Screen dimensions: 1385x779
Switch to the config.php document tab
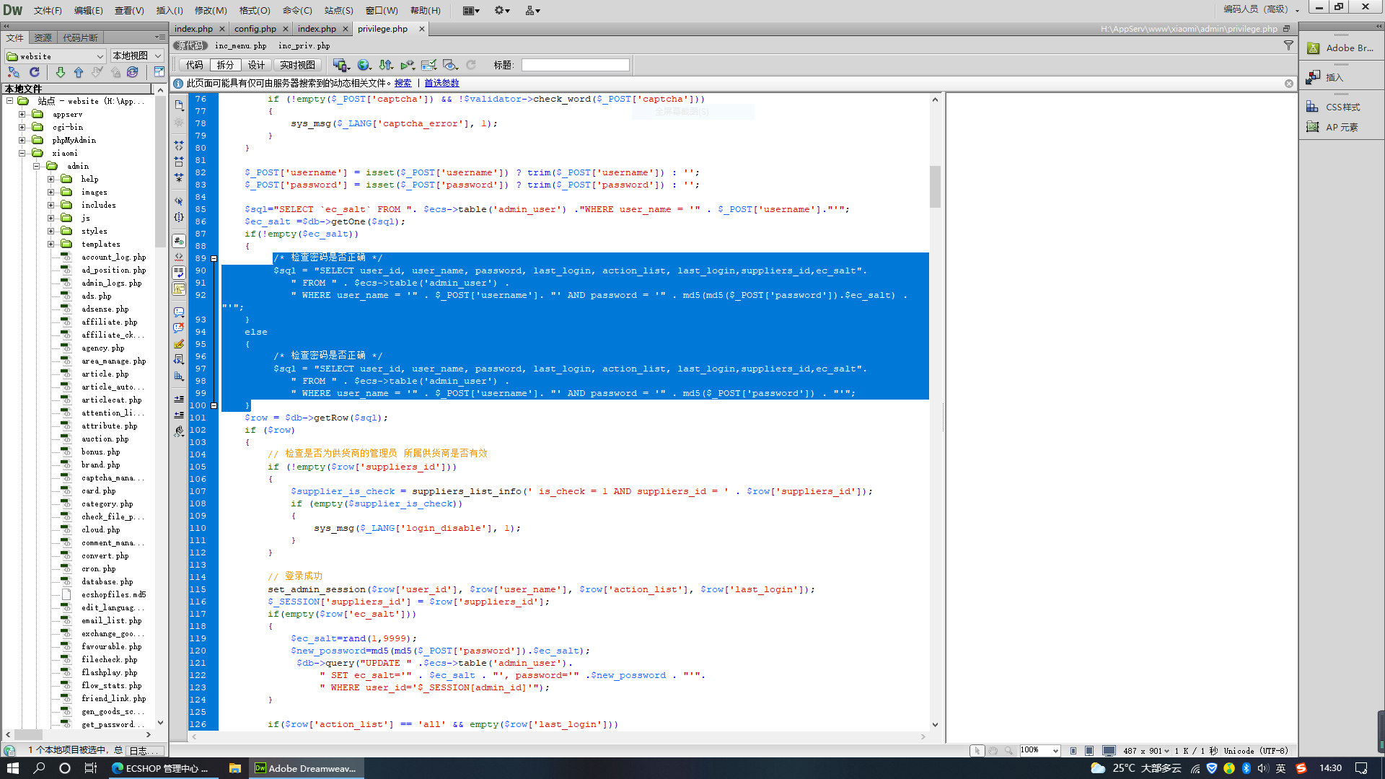click(255, 29)
